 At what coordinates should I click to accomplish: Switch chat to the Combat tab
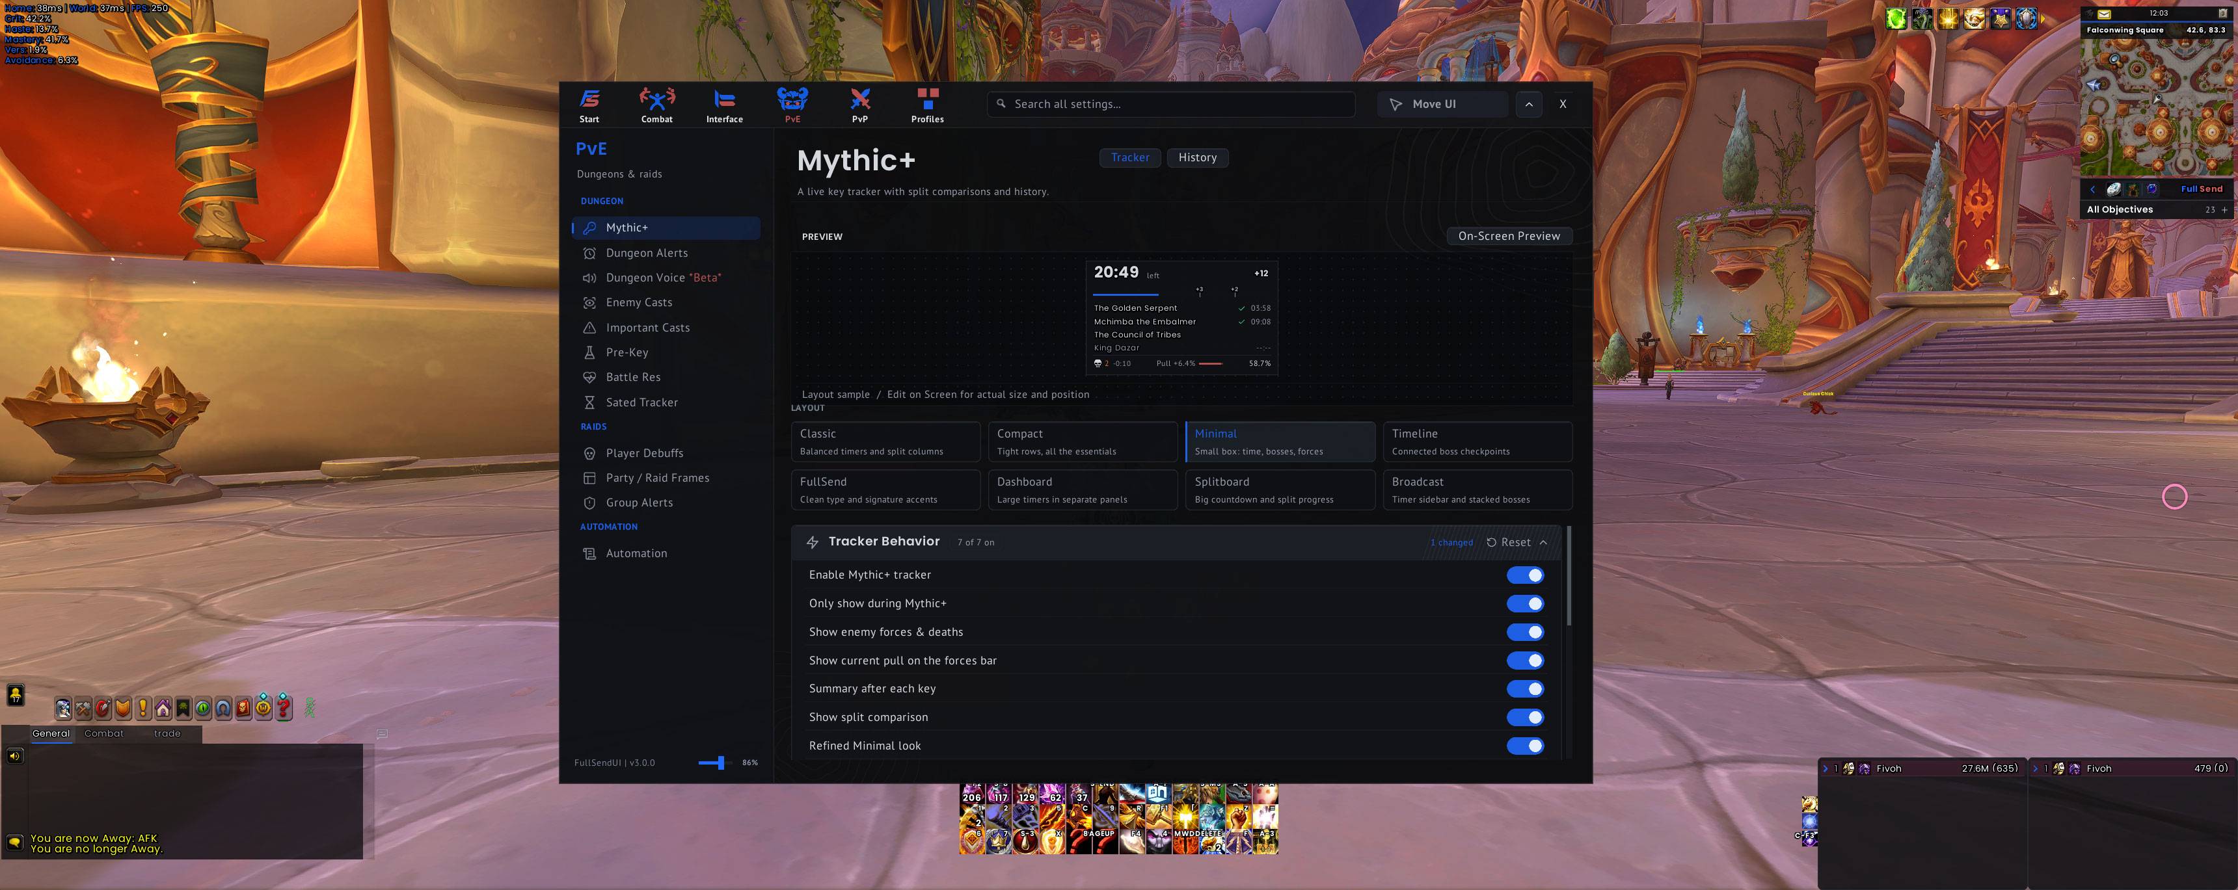click(103, 734)
